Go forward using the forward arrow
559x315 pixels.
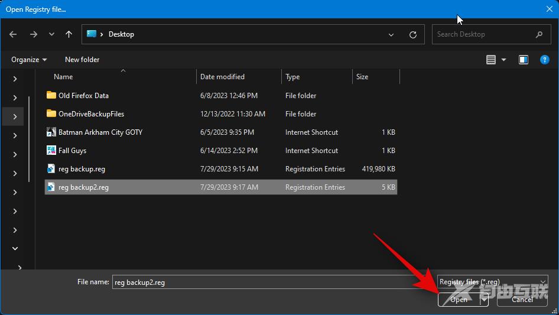point(34,34)
